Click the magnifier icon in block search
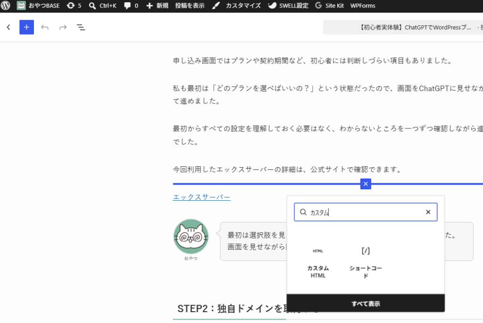 pos(303,212)
